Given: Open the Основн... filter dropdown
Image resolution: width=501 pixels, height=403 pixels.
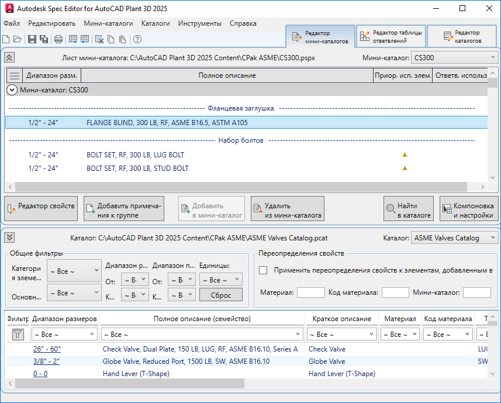Looking at the screenshot, I should point(74,292).
